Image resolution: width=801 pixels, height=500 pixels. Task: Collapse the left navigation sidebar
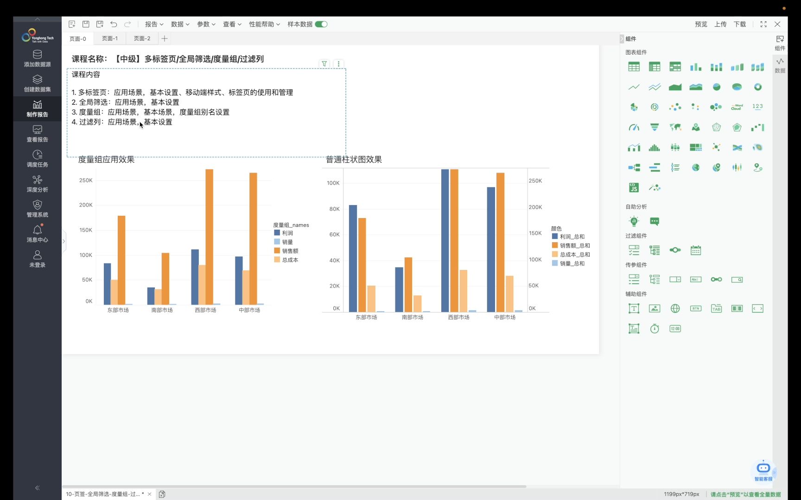[37, 487]
